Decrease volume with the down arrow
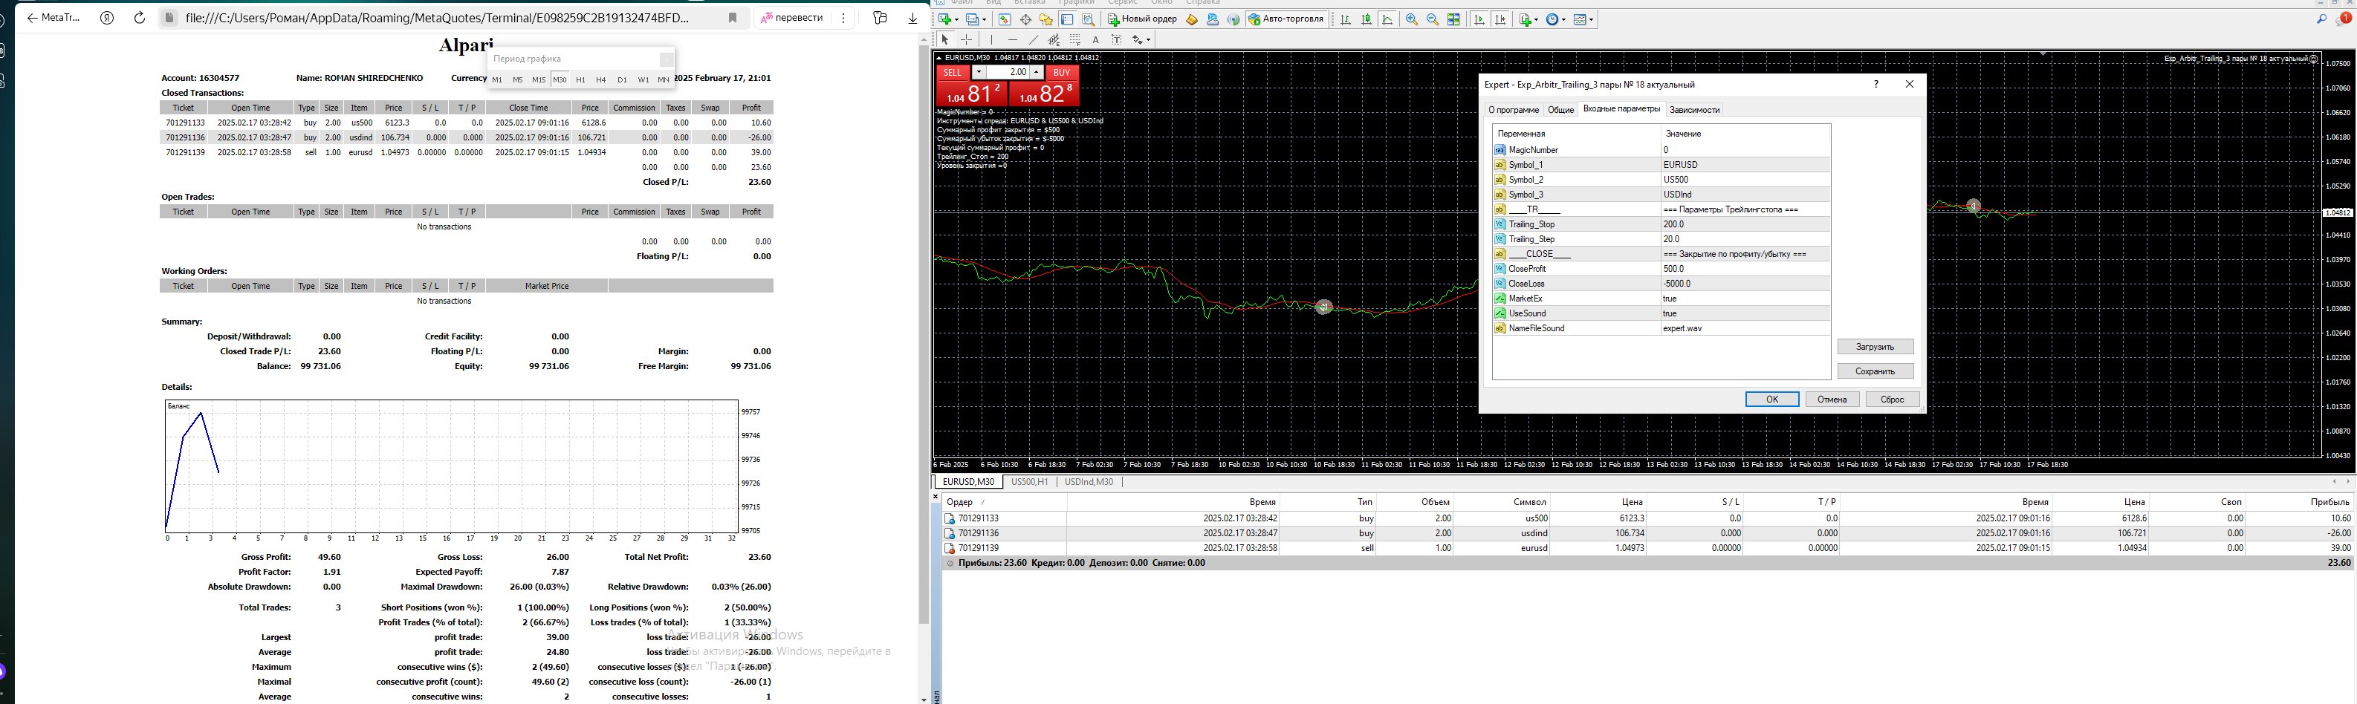The image size is (2357, 704). coord(978,72)
